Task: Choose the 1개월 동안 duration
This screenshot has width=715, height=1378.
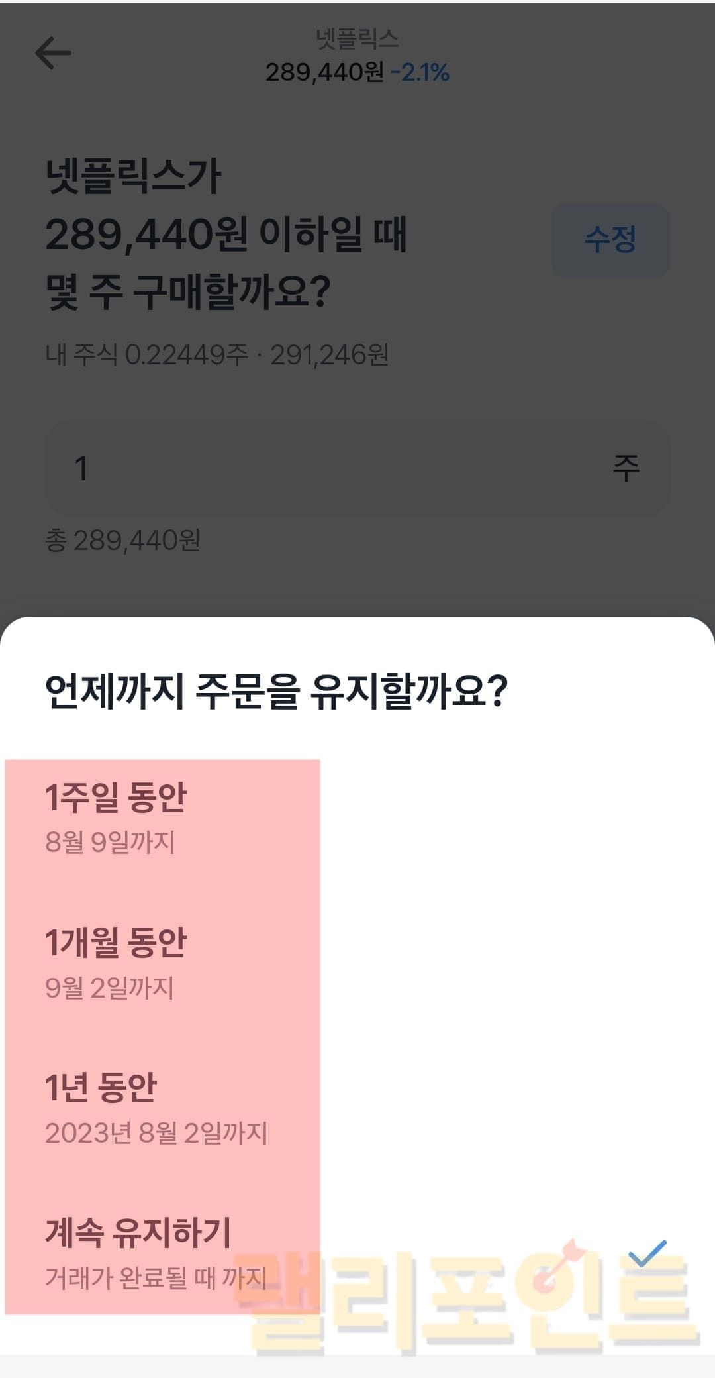Action: pos(116,942)
